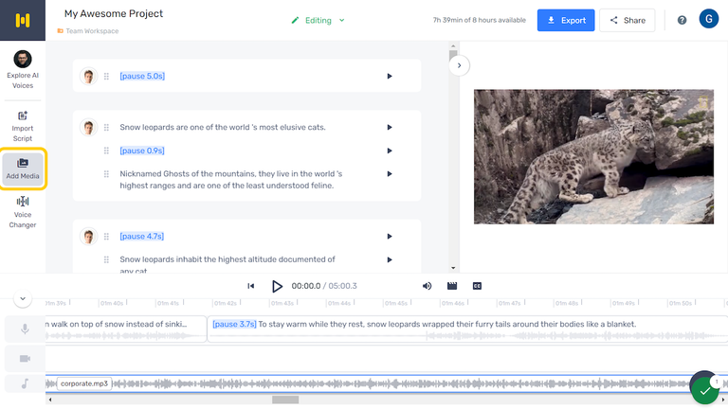Open the Editing mode dropdown

point(318,20)
